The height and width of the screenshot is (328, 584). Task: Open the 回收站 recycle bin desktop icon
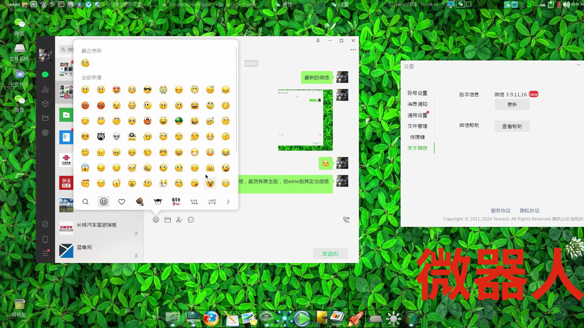[19, 308]
